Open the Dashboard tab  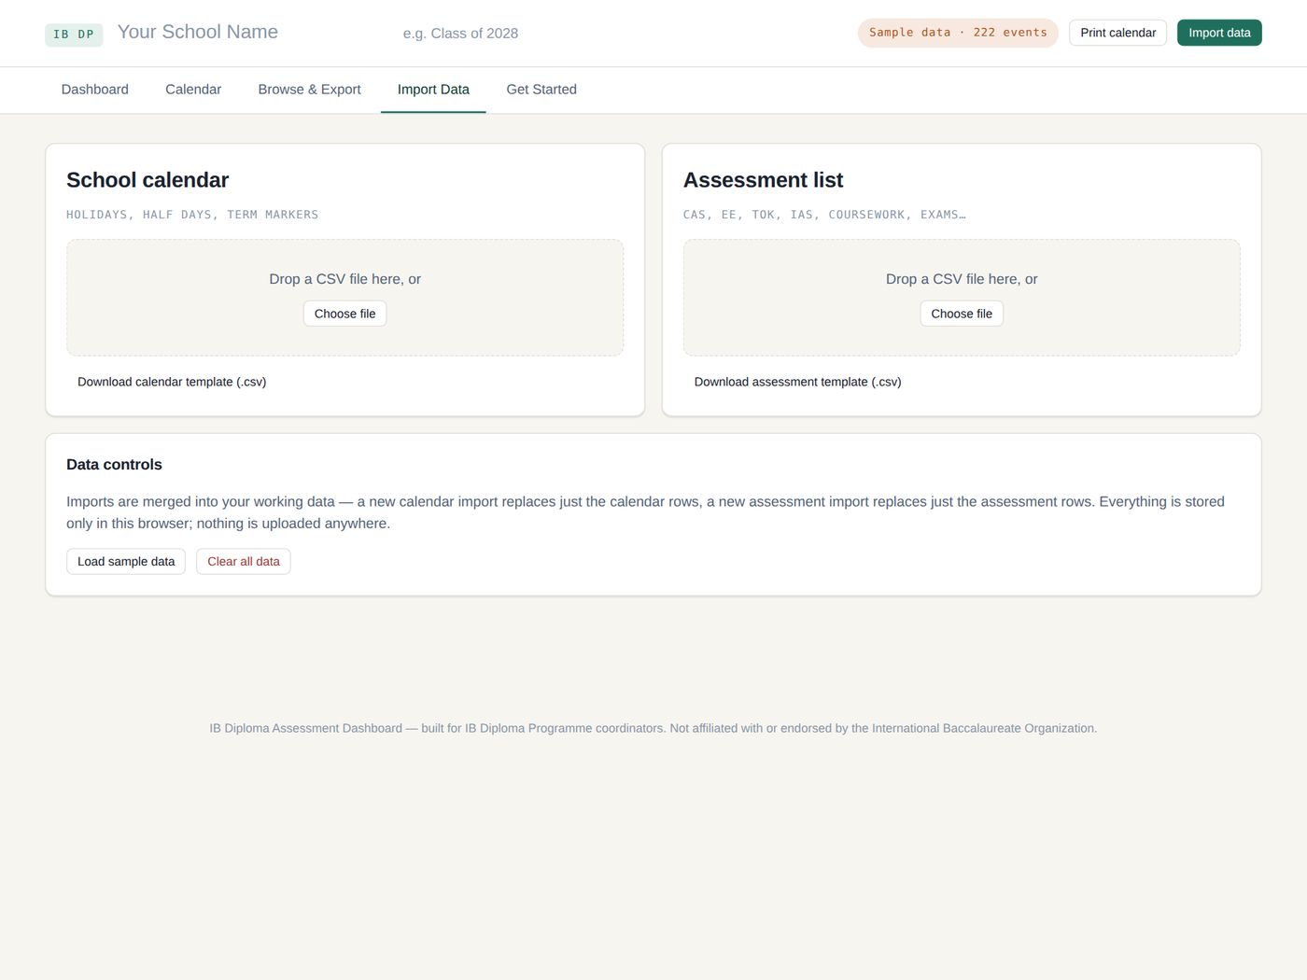(95, 90)
